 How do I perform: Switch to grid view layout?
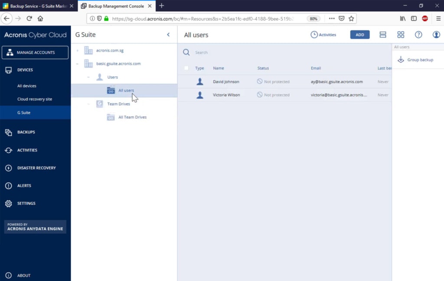401,35
